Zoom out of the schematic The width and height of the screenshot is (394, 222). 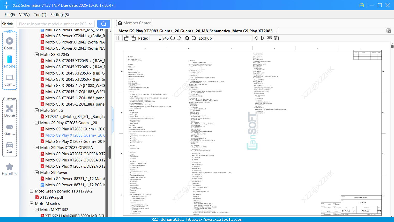click(194, 38)
